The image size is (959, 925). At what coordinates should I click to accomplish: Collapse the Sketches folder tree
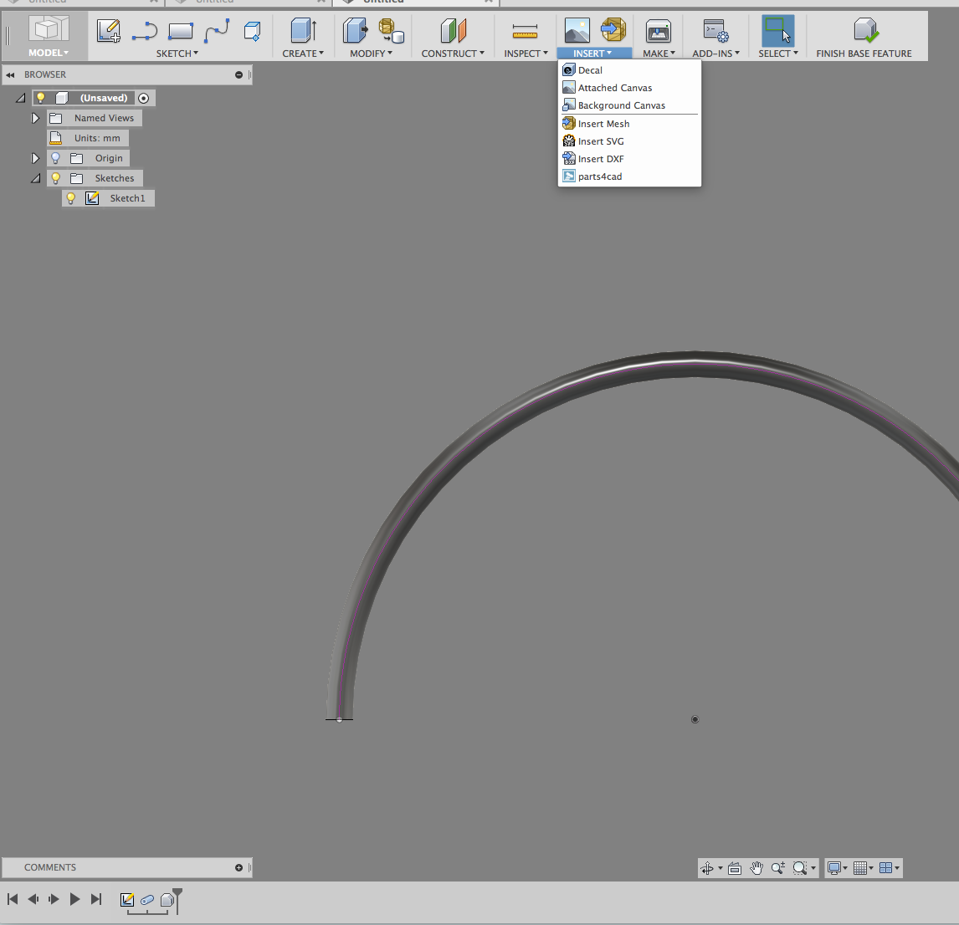[36, 178]
